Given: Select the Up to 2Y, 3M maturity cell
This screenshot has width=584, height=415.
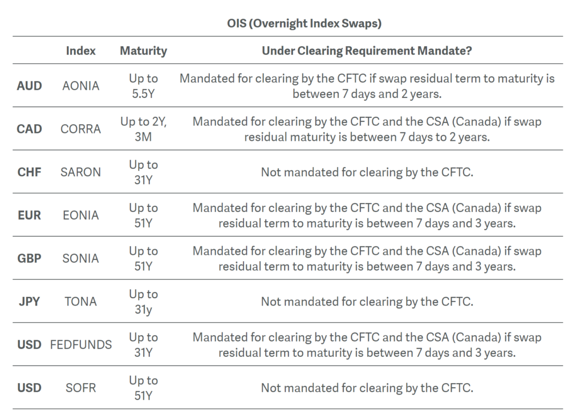Looking at the screenshot, I should (x=143, y=129).
